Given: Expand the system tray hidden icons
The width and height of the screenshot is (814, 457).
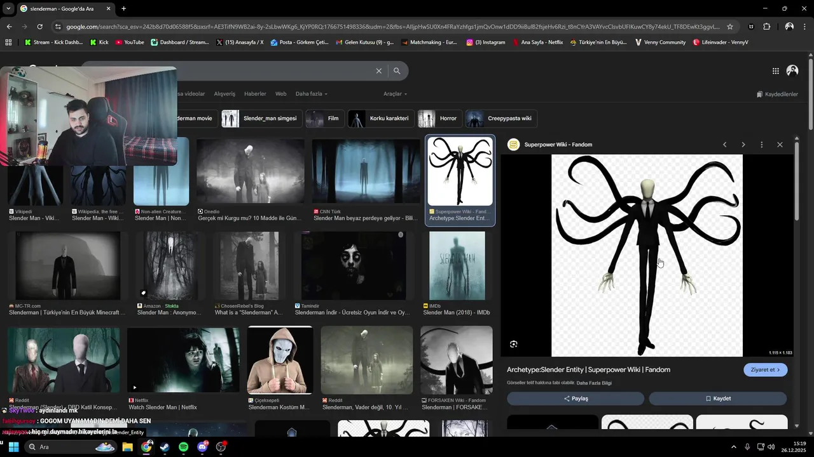Looking at the screenshot, I should [733, 447].
